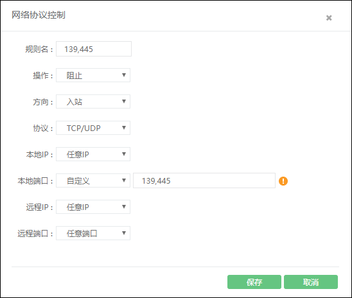Click the arrow of the 本地端口 dropdown
This screenshot has height=298, width=352.
click(124, 180)
